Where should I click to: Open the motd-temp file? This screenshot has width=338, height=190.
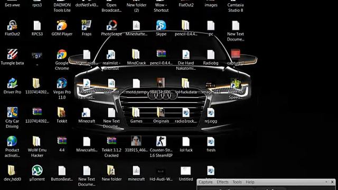(136, 83)
